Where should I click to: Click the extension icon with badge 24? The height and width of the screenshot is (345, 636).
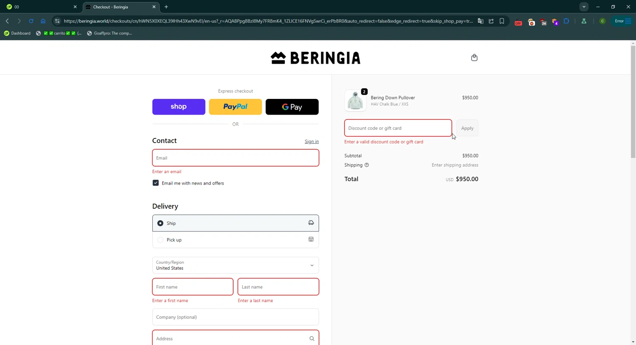coord(543,22)
